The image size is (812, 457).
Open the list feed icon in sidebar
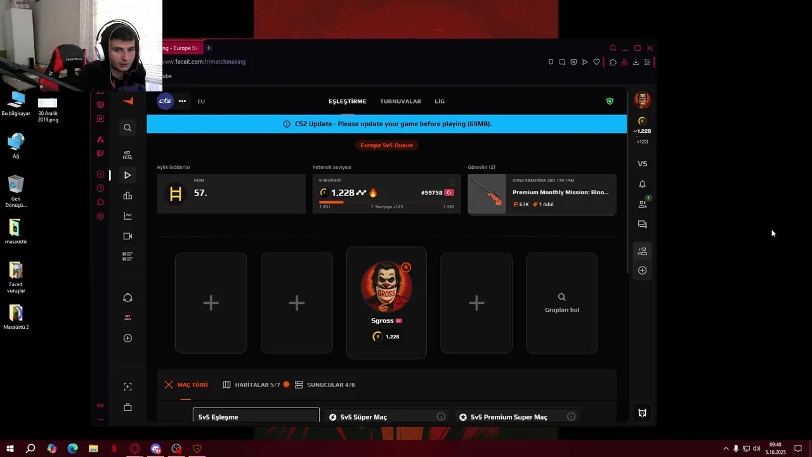coord(128,256)
